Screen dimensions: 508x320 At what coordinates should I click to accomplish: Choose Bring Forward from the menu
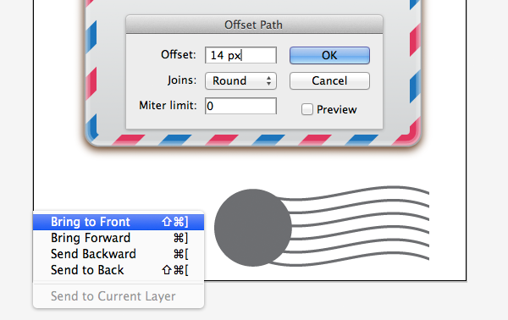pyautogui.click(x=119, y=238)
